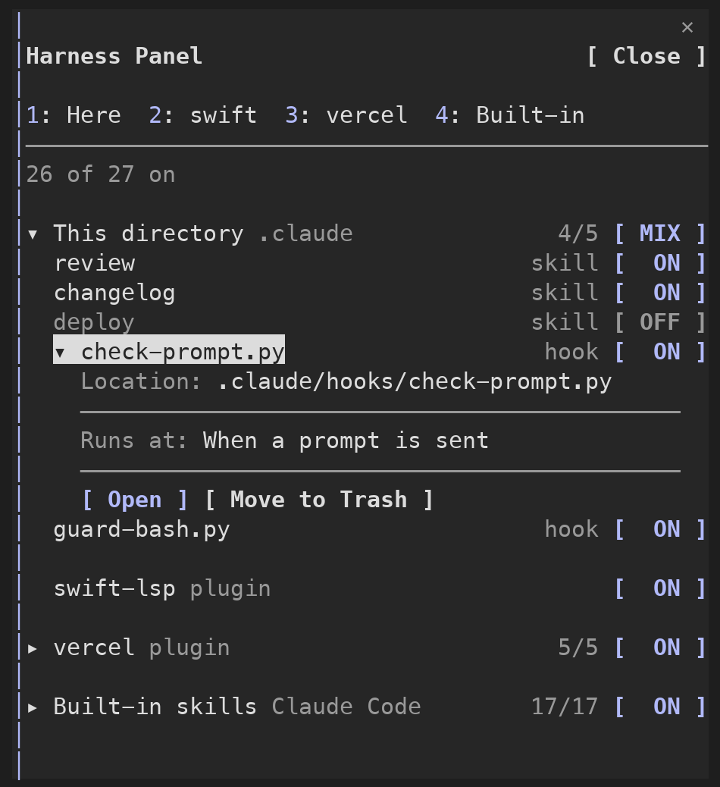This screenshot has height=787, width=720.
Task: Toggle Built-in skills ON switch
Action: [660, 707]
